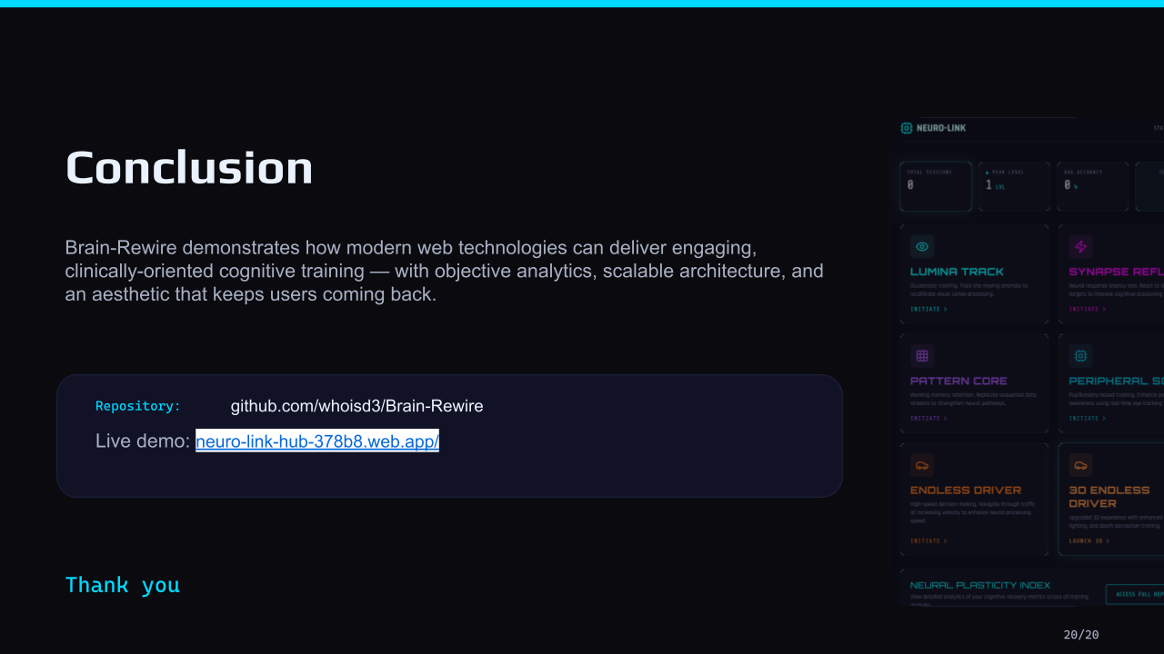1164x654 pixels.
Task: Click the 'Live demo:' label
Action: coord(143,441)
